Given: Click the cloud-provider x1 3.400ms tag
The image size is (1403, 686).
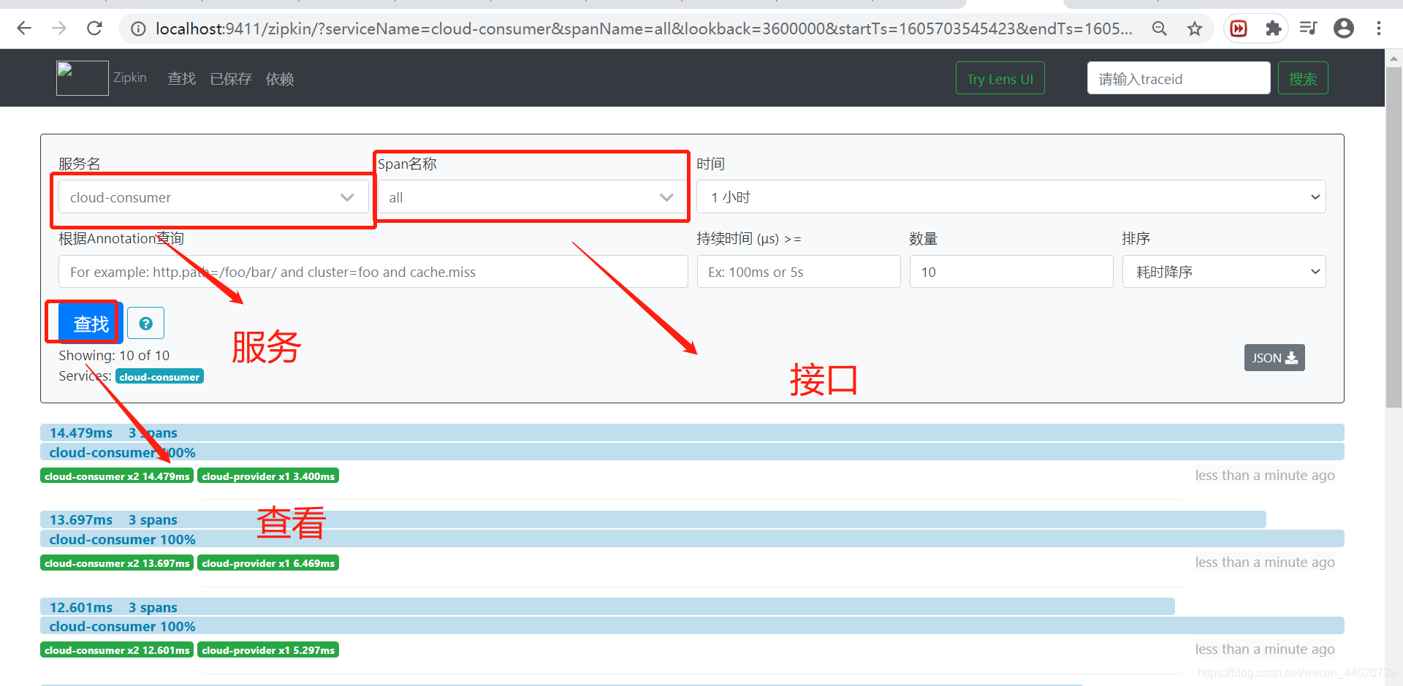Looking at the screenshot, I should tap(268, 476).
